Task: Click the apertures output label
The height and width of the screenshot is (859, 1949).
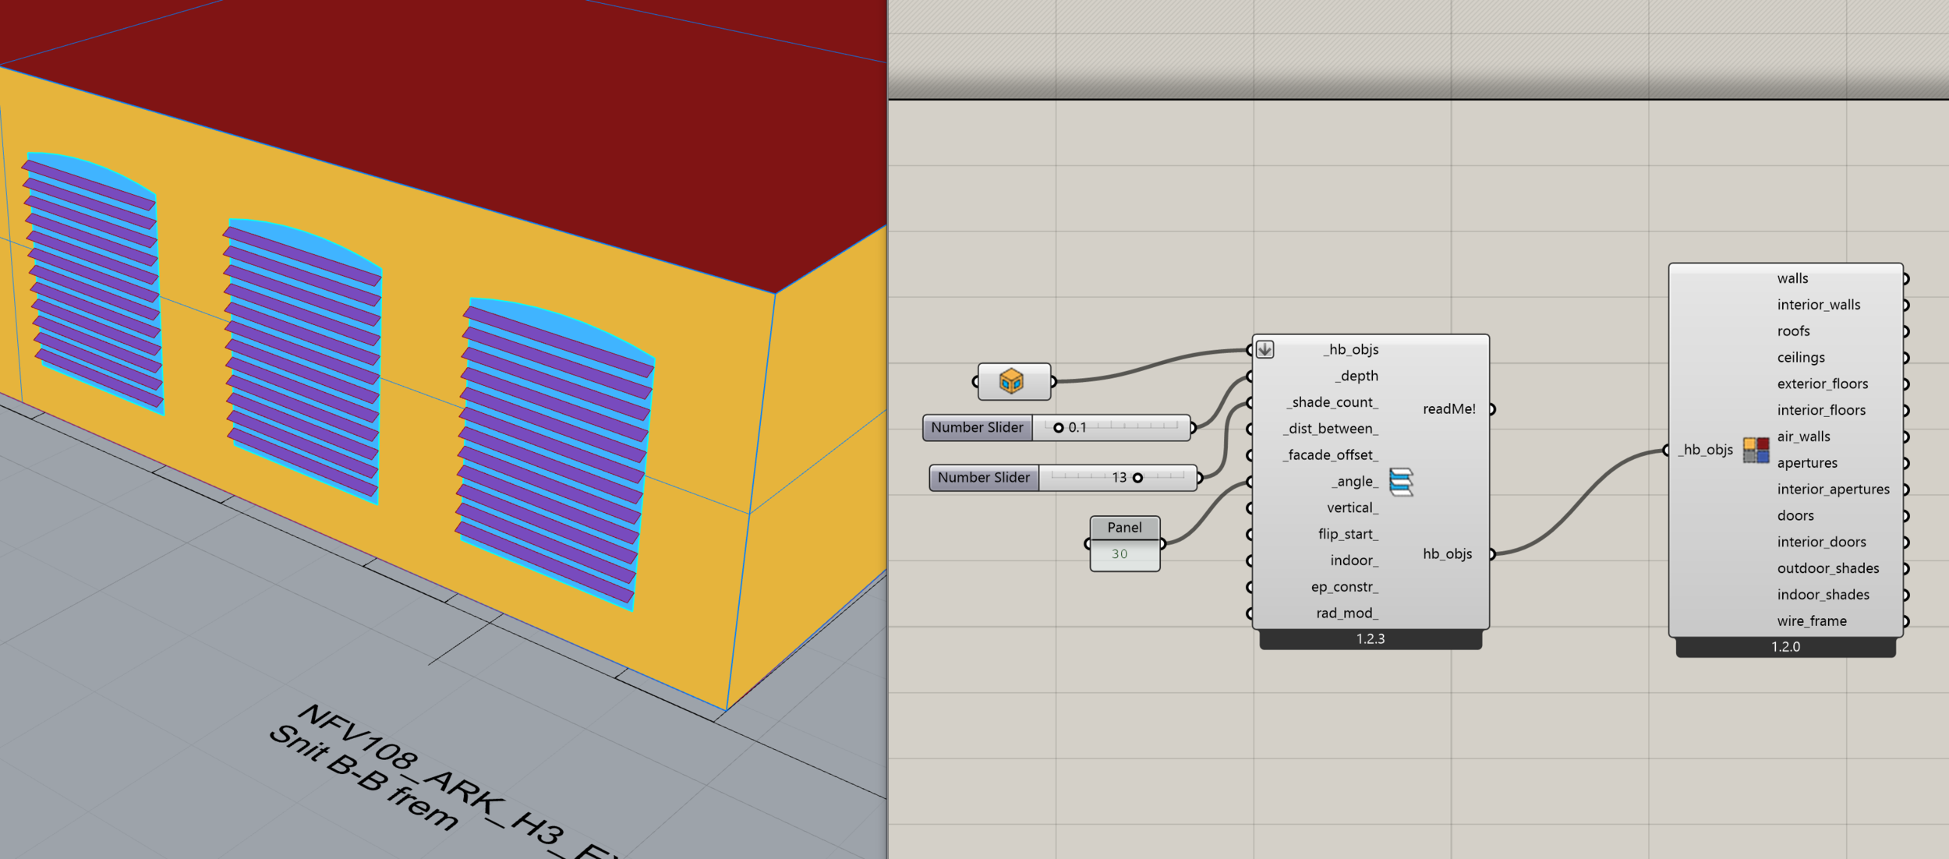Action: [1806, 463]
